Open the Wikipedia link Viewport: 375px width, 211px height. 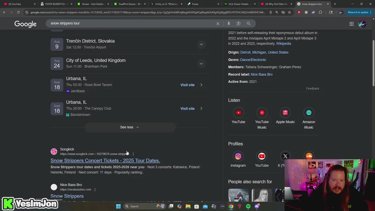(283, 44)
